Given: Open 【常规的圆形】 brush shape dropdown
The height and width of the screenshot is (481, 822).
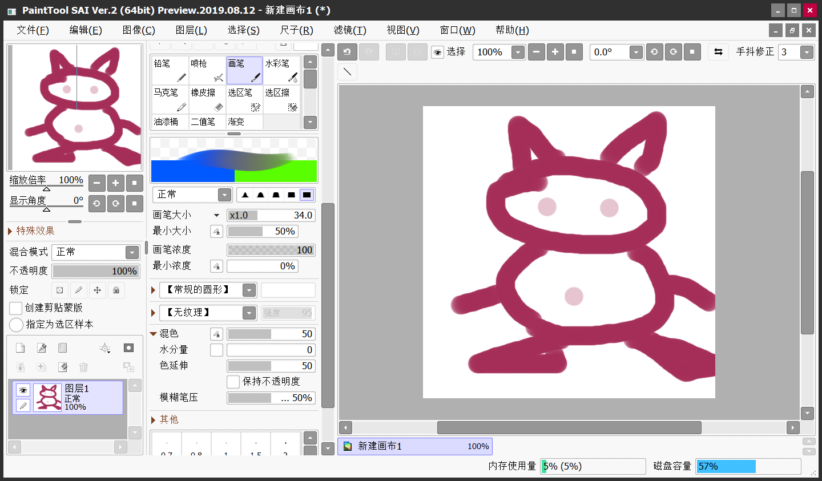Looking at the screenshot, I should pyautogui.click(x=208, y=290).
